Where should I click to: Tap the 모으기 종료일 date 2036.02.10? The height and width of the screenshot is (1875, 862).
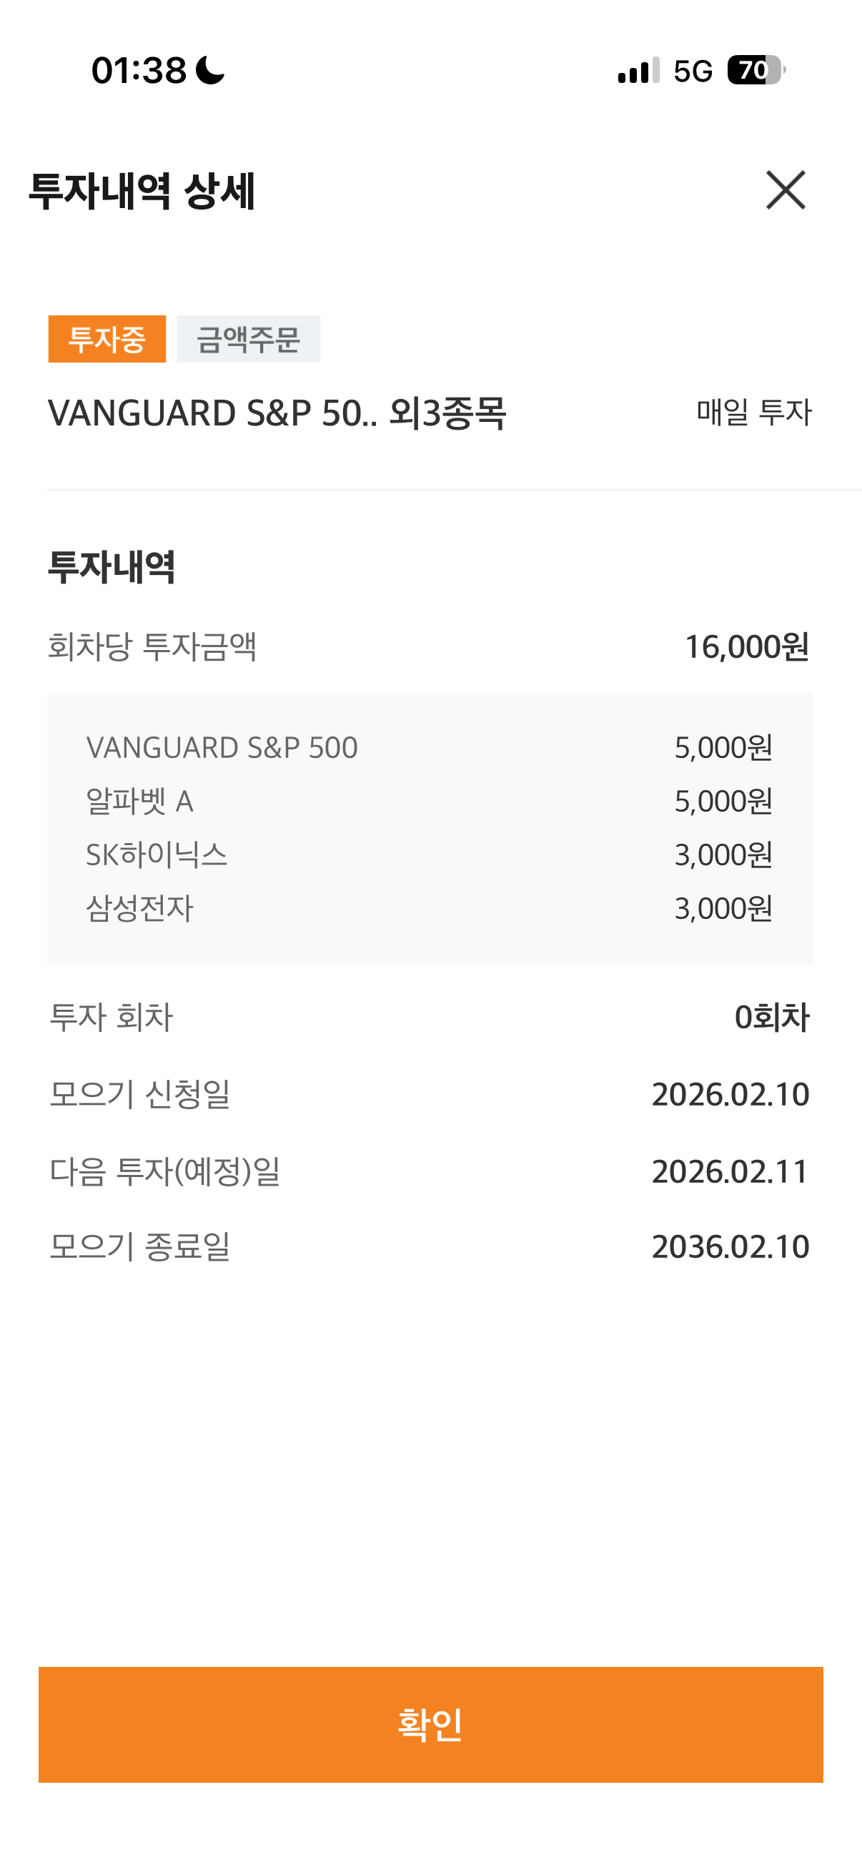[x=730, y=1248]
